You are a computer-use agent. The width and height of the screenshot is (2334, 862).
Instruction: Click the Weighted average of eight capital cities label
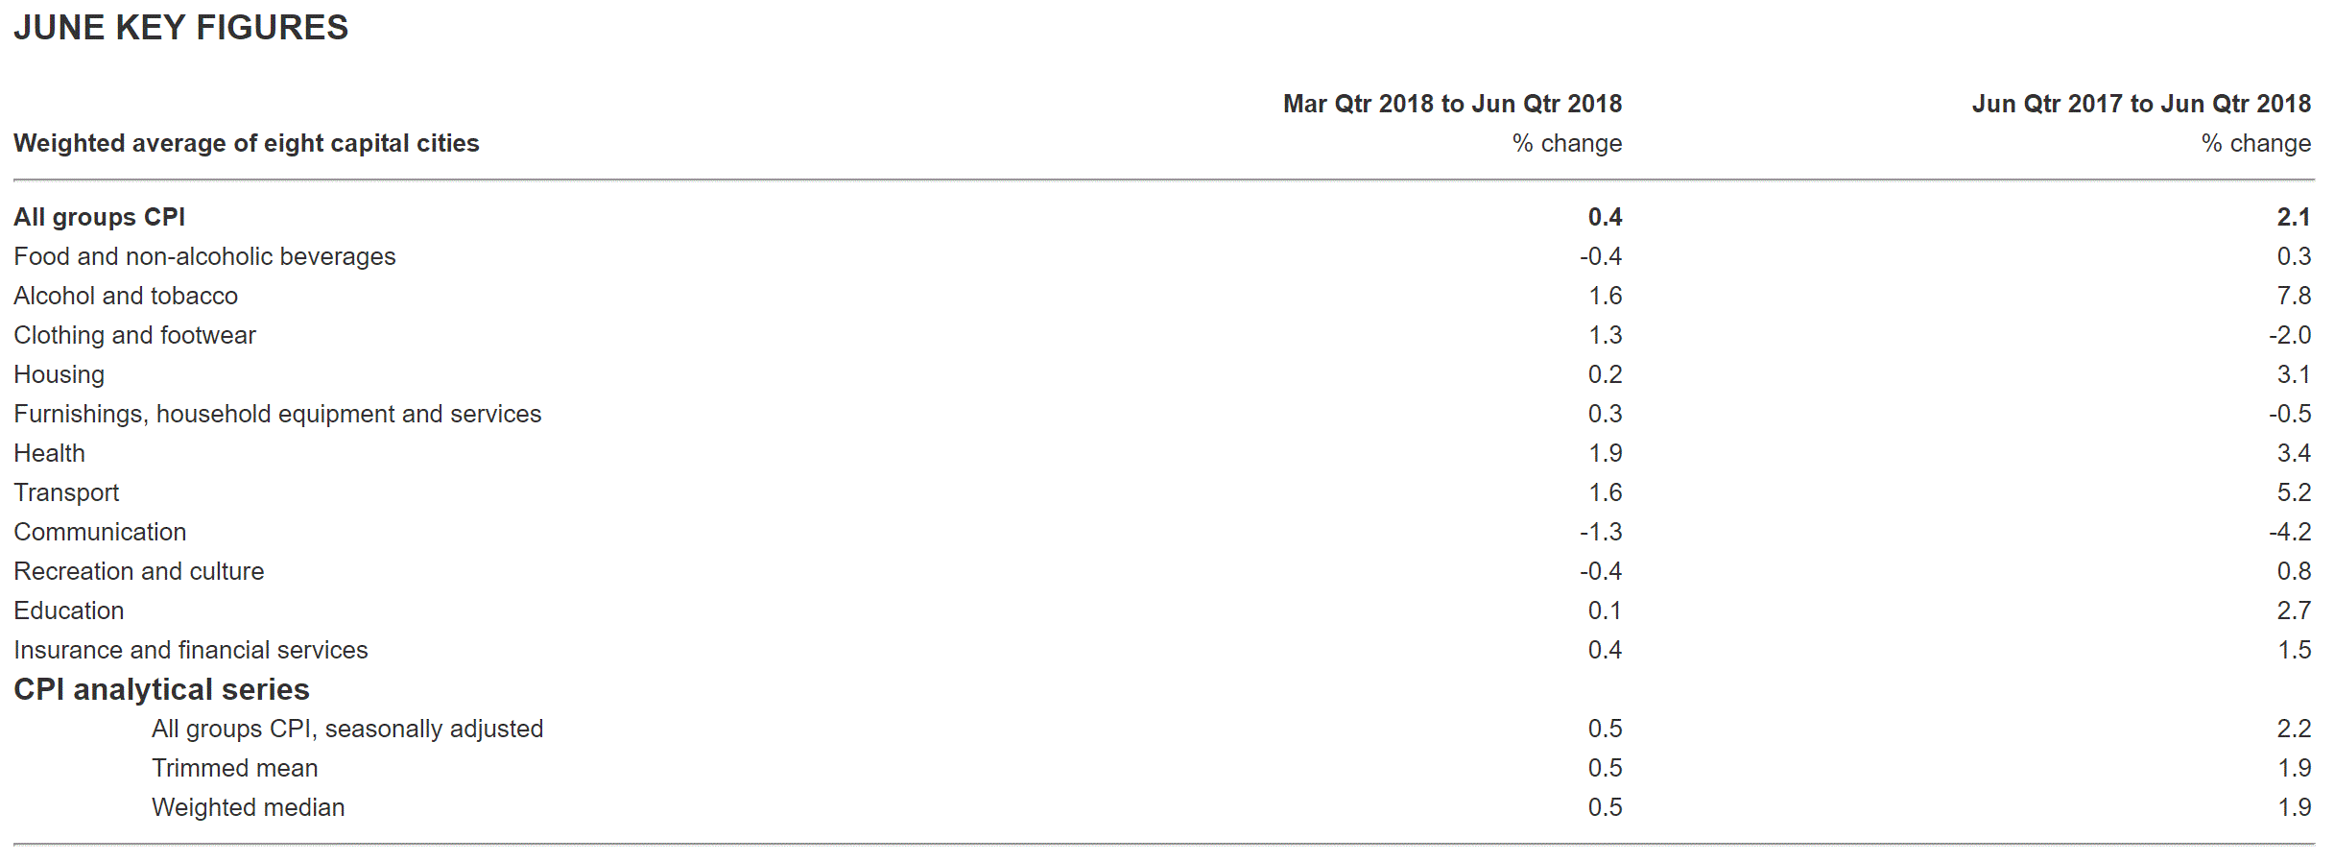[247, 143]
